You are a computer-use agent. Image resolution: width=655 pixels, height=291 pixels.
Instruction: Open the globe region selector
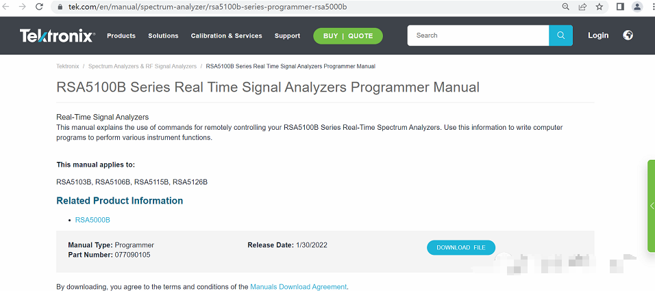coord(628,36)
